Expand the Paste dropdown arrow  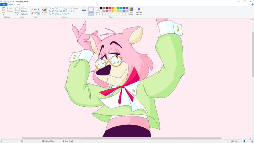4,14
